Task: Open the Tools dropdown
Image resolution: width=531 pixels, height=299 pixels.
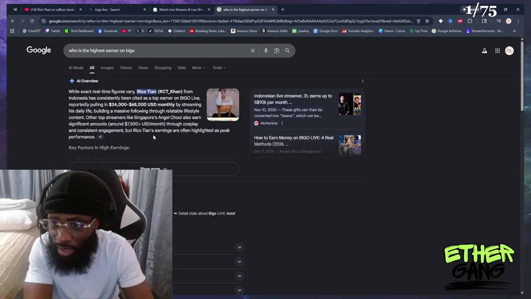Action: click(x=219, y=68)
